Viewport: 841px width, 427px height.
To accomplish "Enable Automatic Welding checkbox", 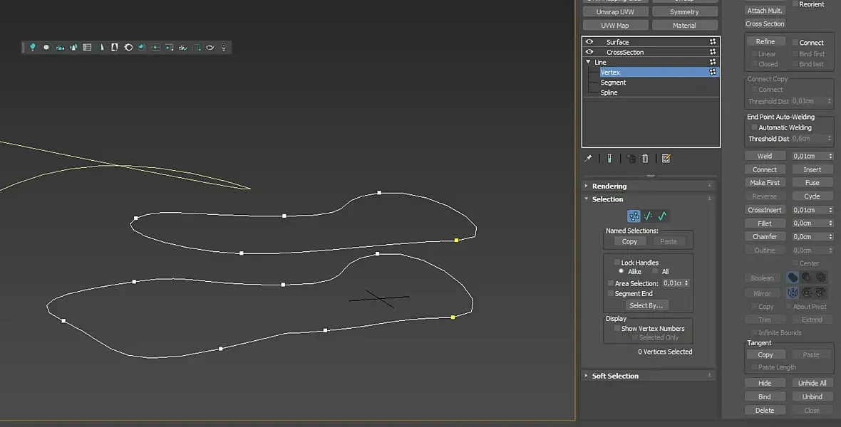I will pyautogui.click(x=754, y=127).
